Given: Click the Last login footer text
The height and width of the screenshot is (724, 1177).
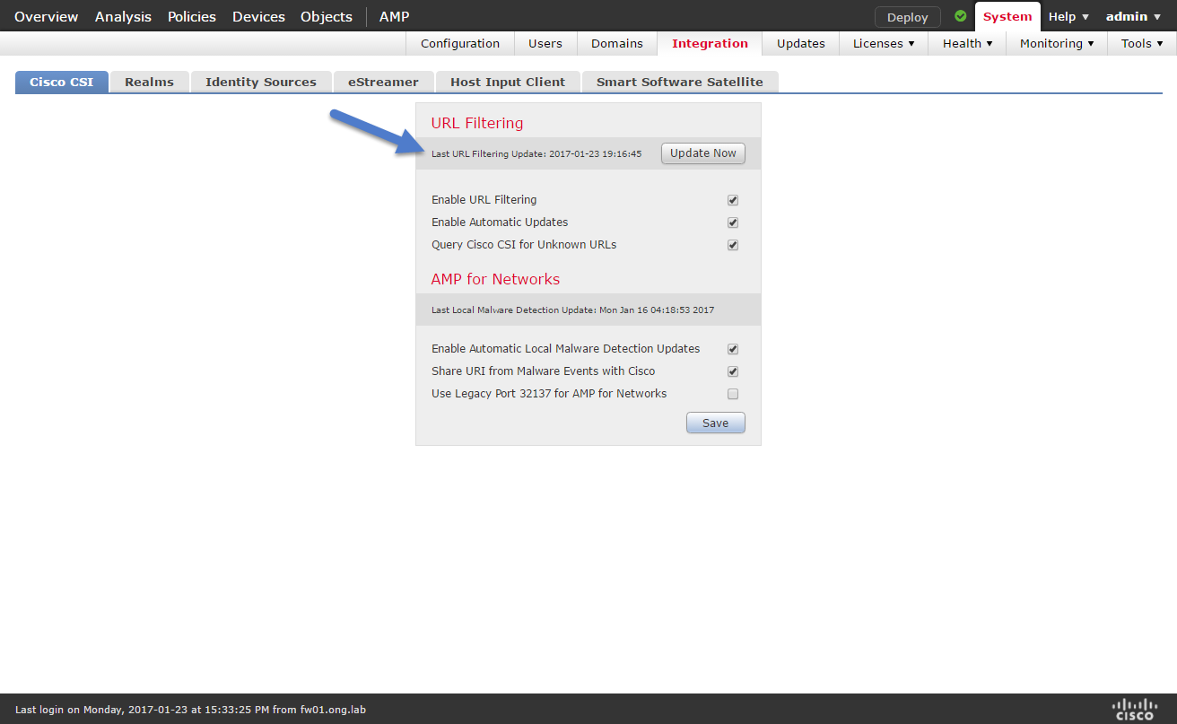Looking at the screenshot, I should [190, 710].
